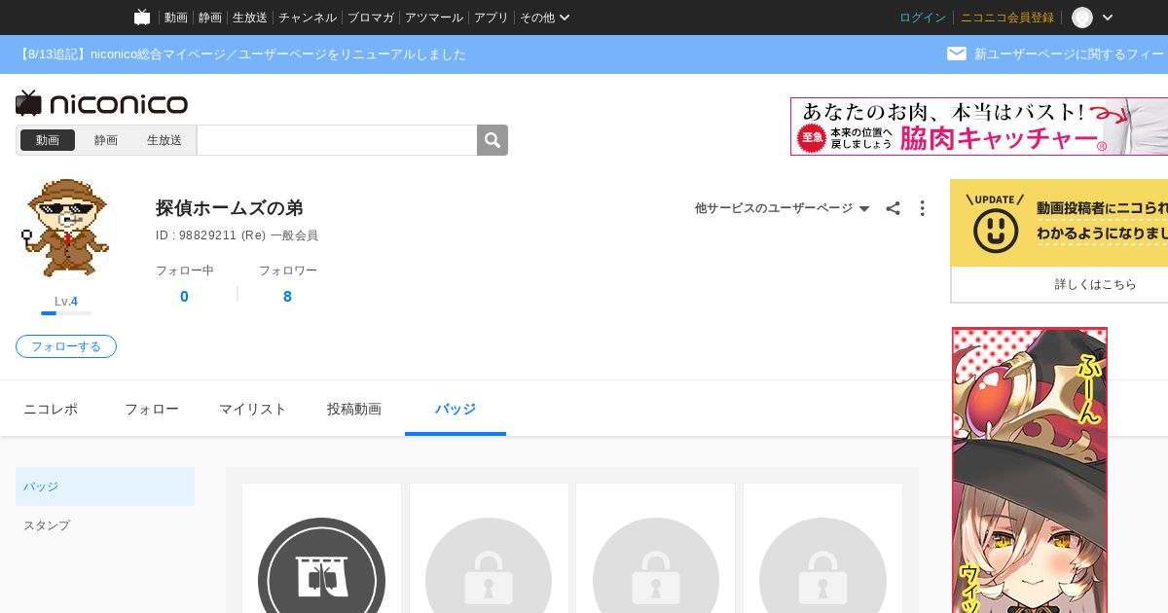1168x613 pixels.
Task: Select スタンプ in the left sidebar
Action: (105, 525)
